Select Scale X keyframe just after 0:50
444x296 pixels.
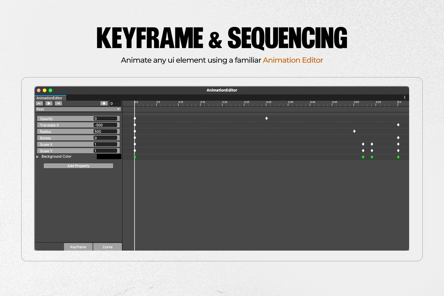point(363,144)
